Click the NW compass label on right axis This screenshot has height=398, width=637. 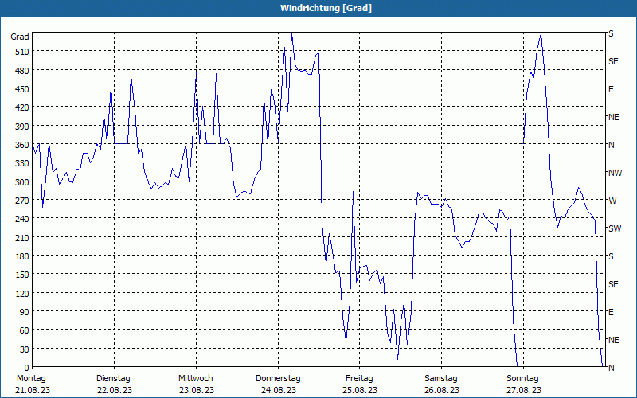coord(615,173)
